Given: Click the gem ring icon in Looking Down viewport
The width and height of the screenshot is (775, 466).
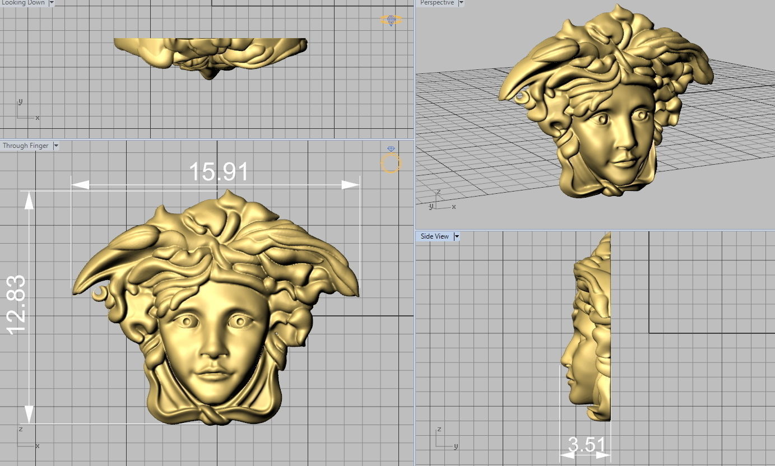Looking at the screenshot, I should [x=391, y=20].
